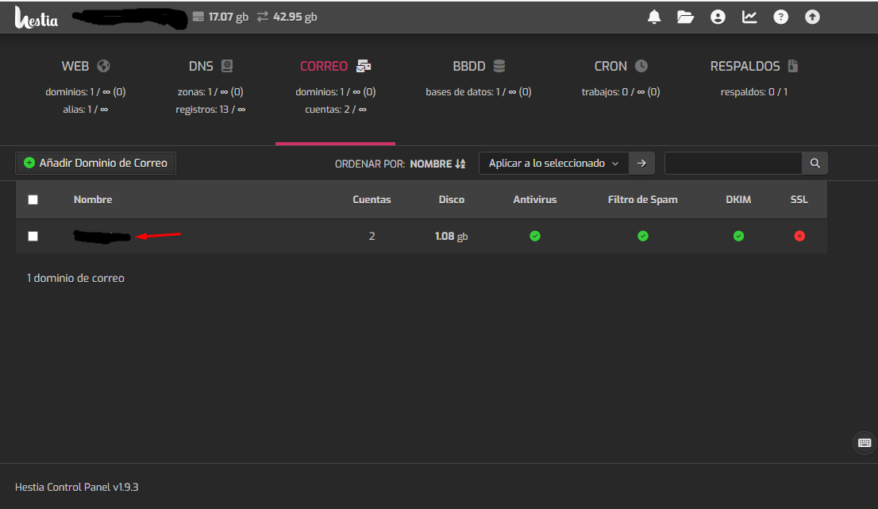Expand the 'Aplicar a lo seleccionado' dropdown
Screen dimensions: 878x509
(x=553, y=164)
